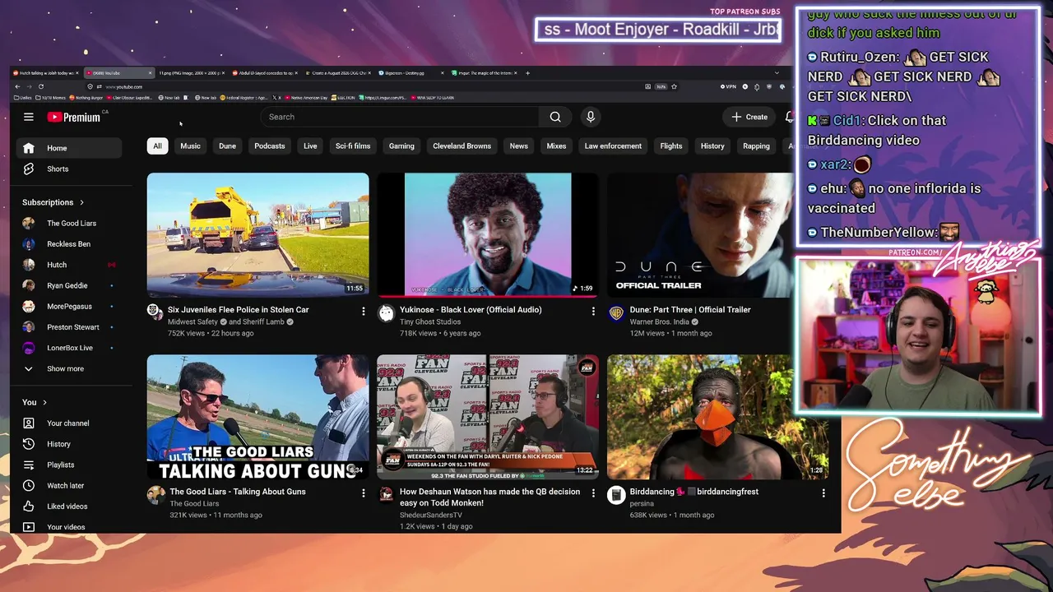Viewport: 1053px width, 592px height.
Task: Open the Nothing Burger bookmark
Action: click(86, 98)
